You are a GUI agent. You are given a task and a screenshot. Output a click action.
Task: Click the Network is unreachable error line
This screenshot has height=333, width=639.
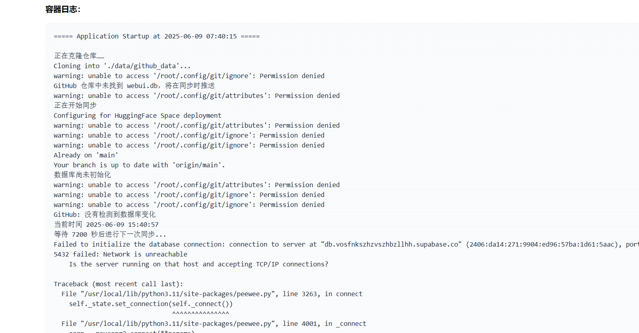tap(121, 254)
